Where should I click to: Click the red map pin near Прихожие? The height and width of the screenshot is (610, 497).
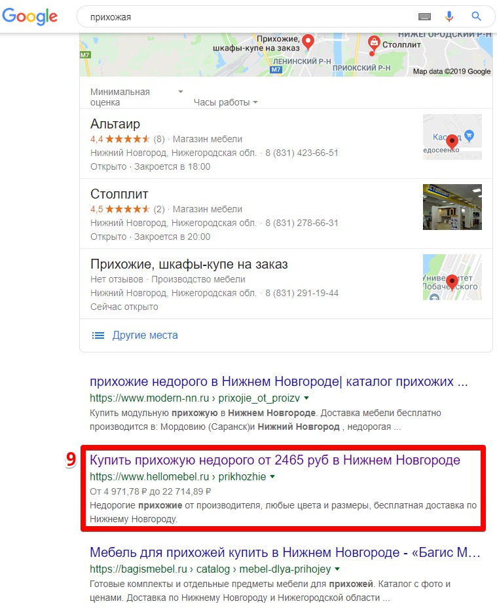[x=308, y=41]
